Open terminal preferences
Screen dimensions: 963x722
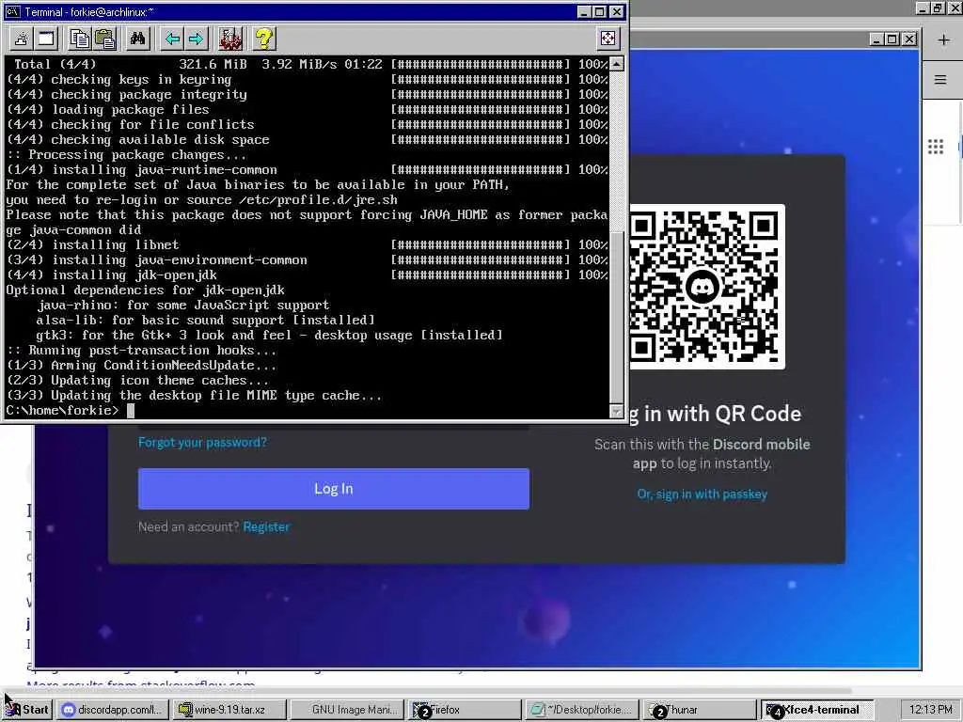pyautogui.click(x=230, y=39)
